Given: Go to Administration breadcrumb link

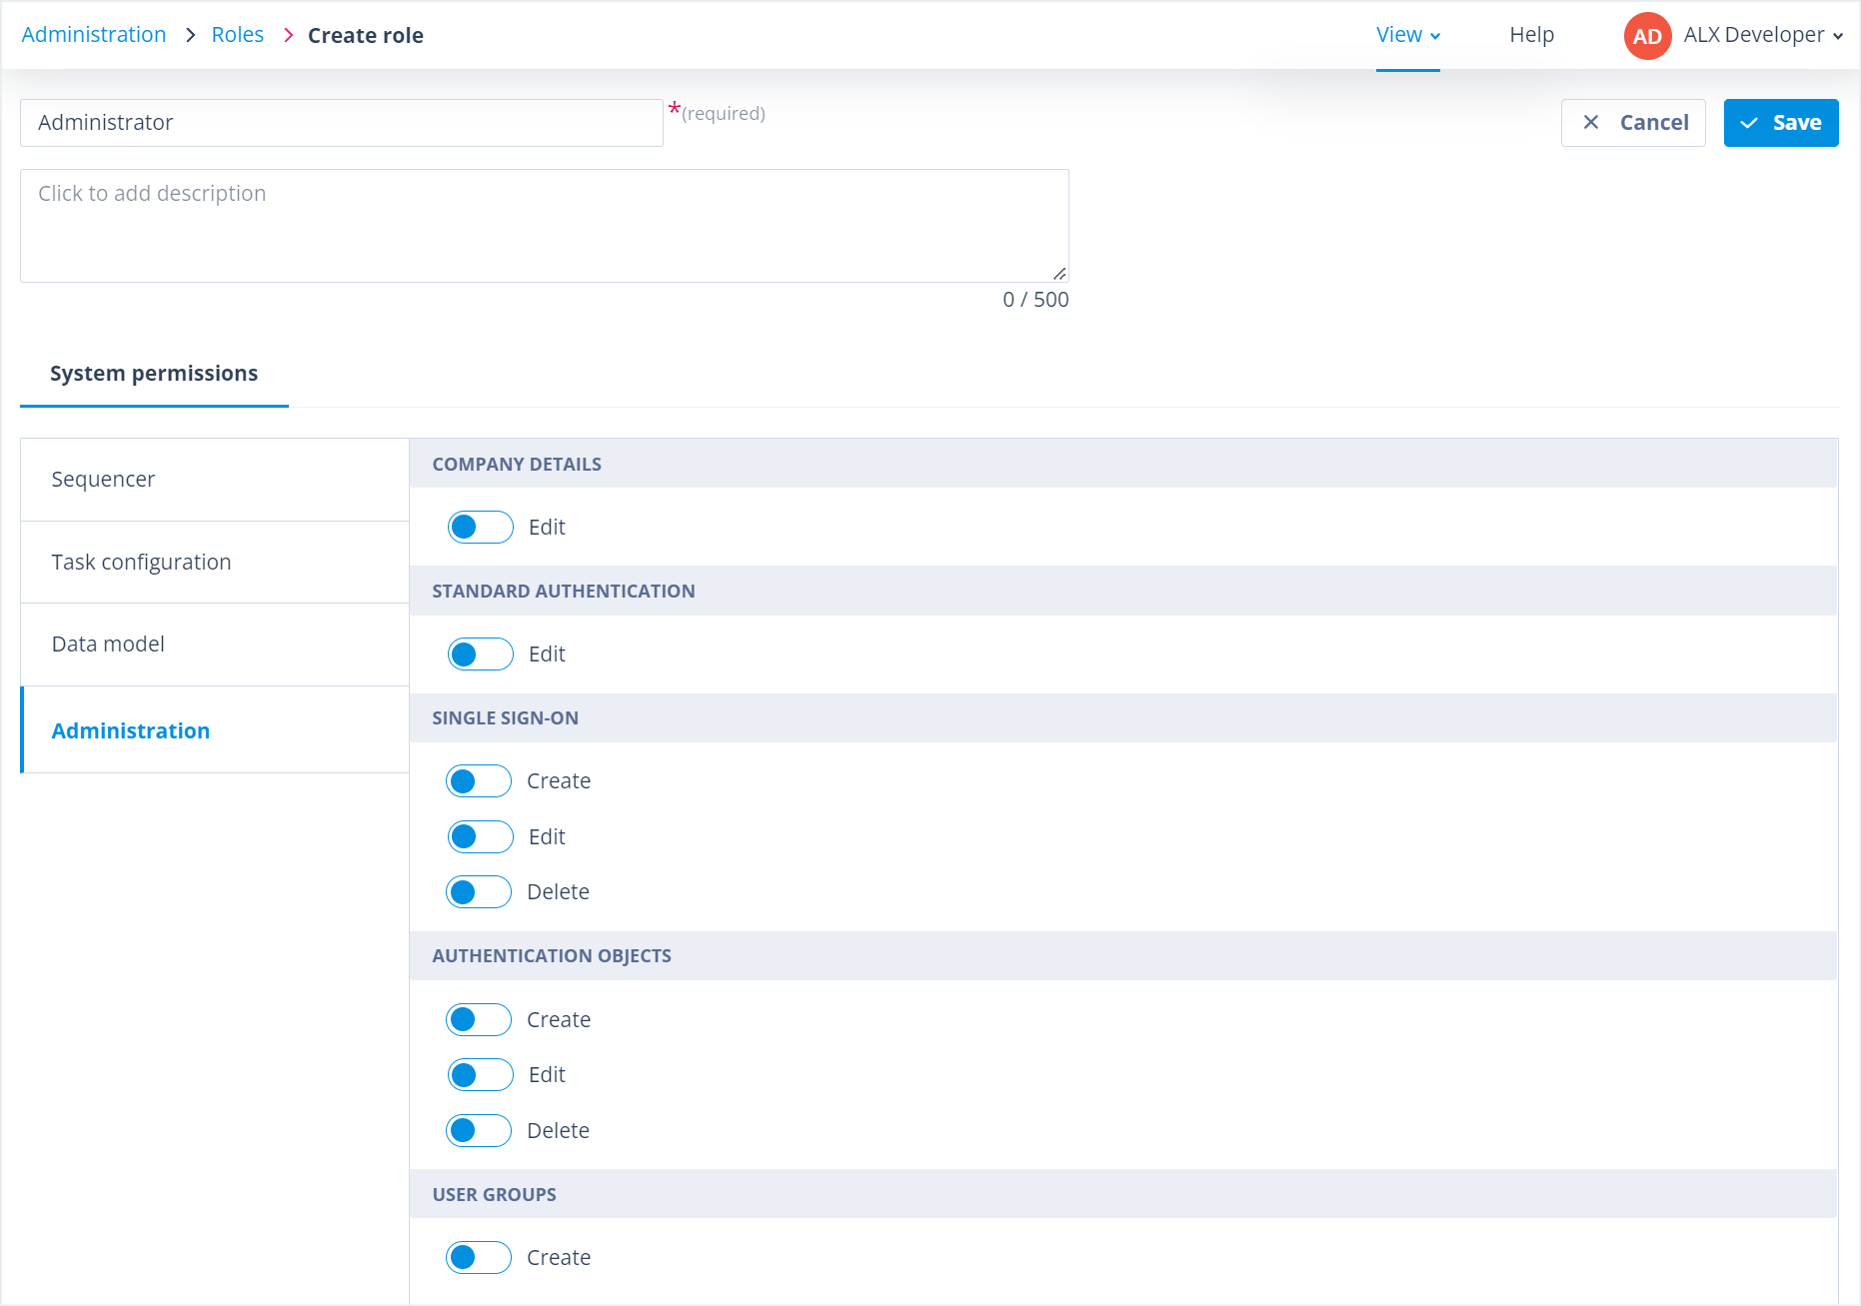Looking at the screenshot, I should coord(94,35).
